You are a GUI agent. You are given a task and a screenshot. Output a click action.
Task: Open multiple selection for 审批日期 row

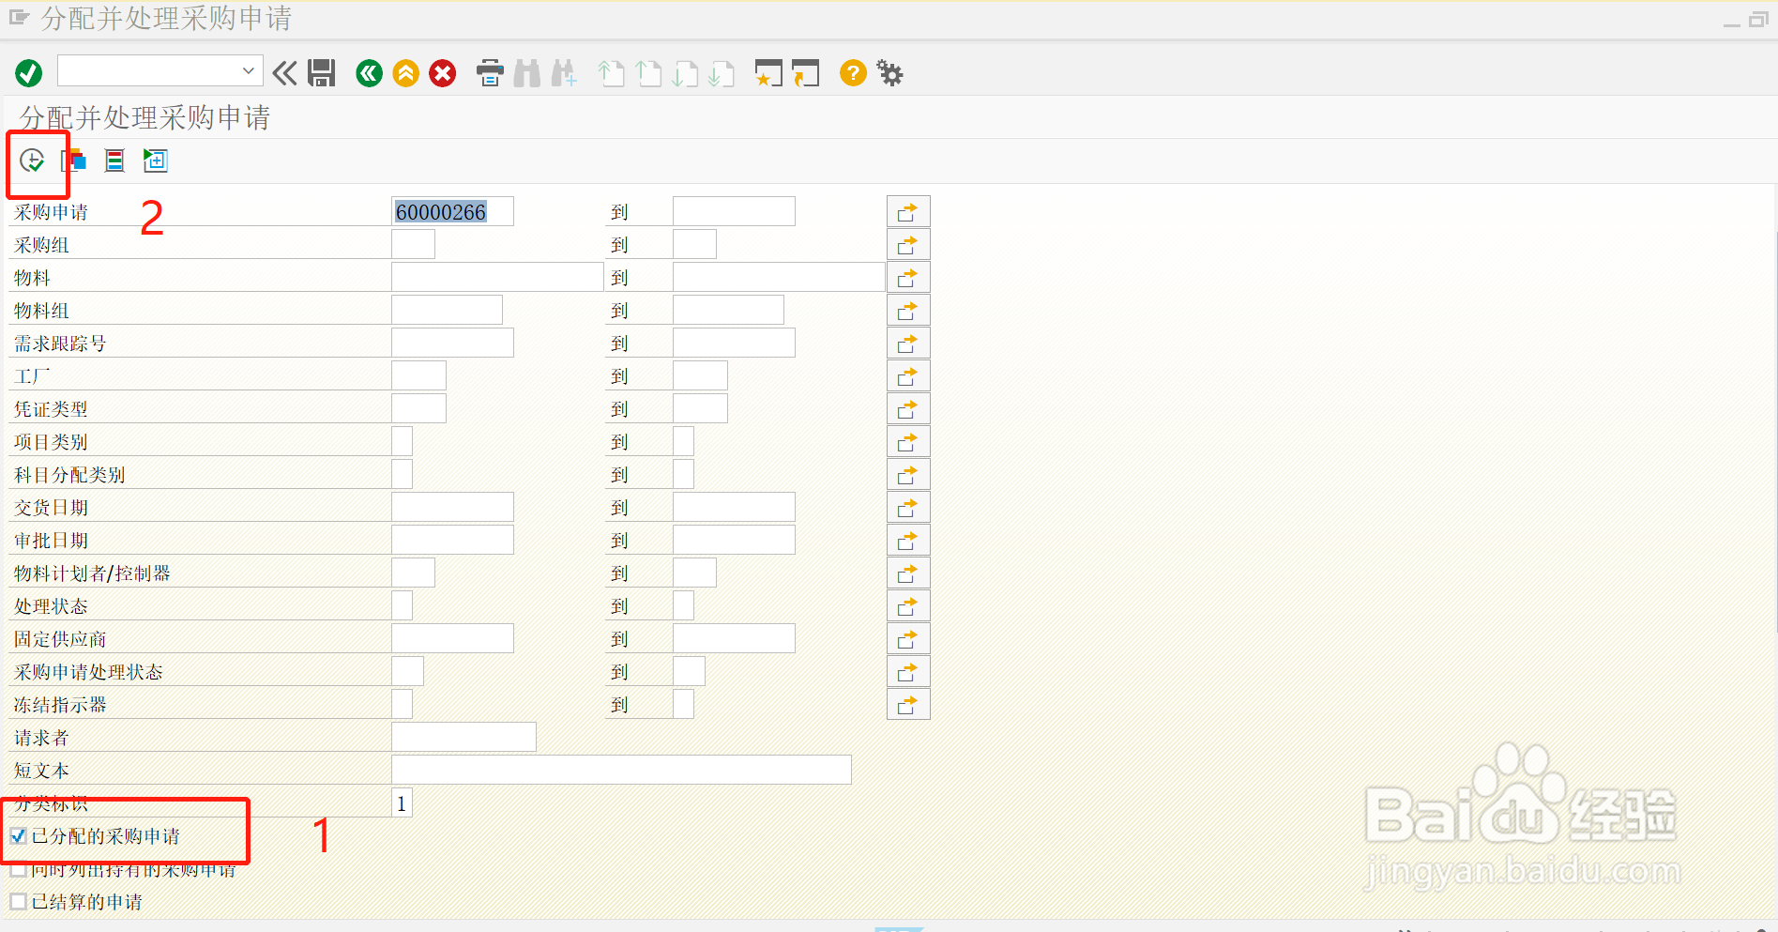coord(908,541)
